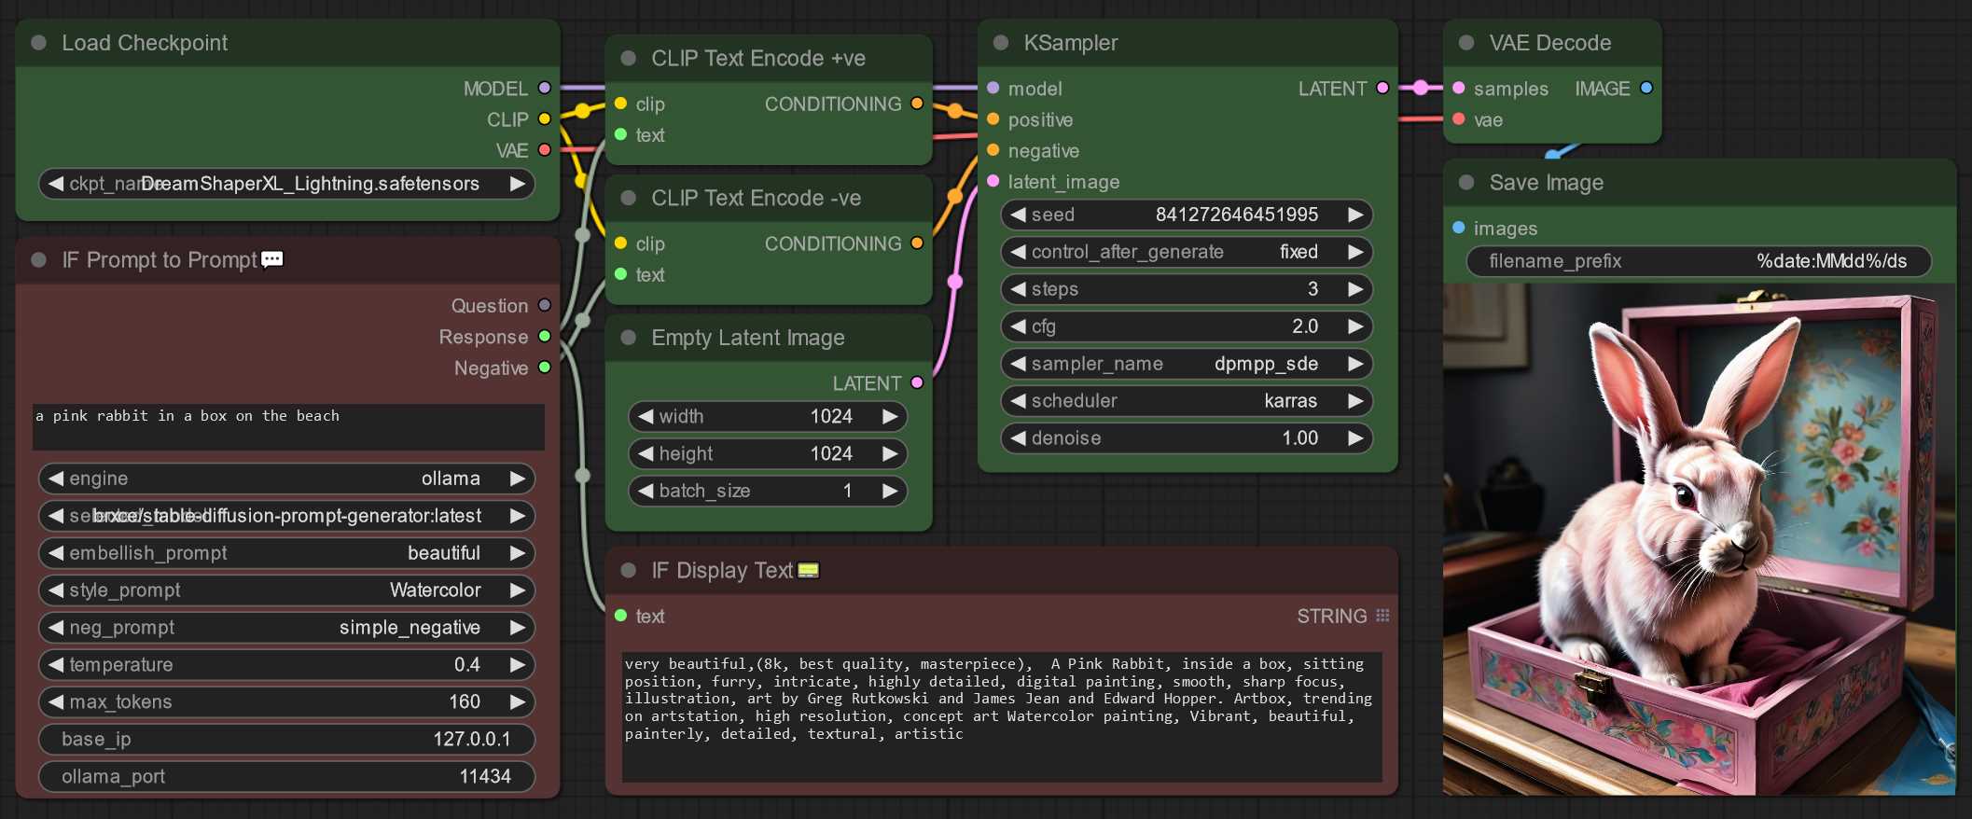Viewport: 1972px width, 819px height.
Task: Collapse the IF Prompt to Prompt node dot
Action: [x=38, y=260]
